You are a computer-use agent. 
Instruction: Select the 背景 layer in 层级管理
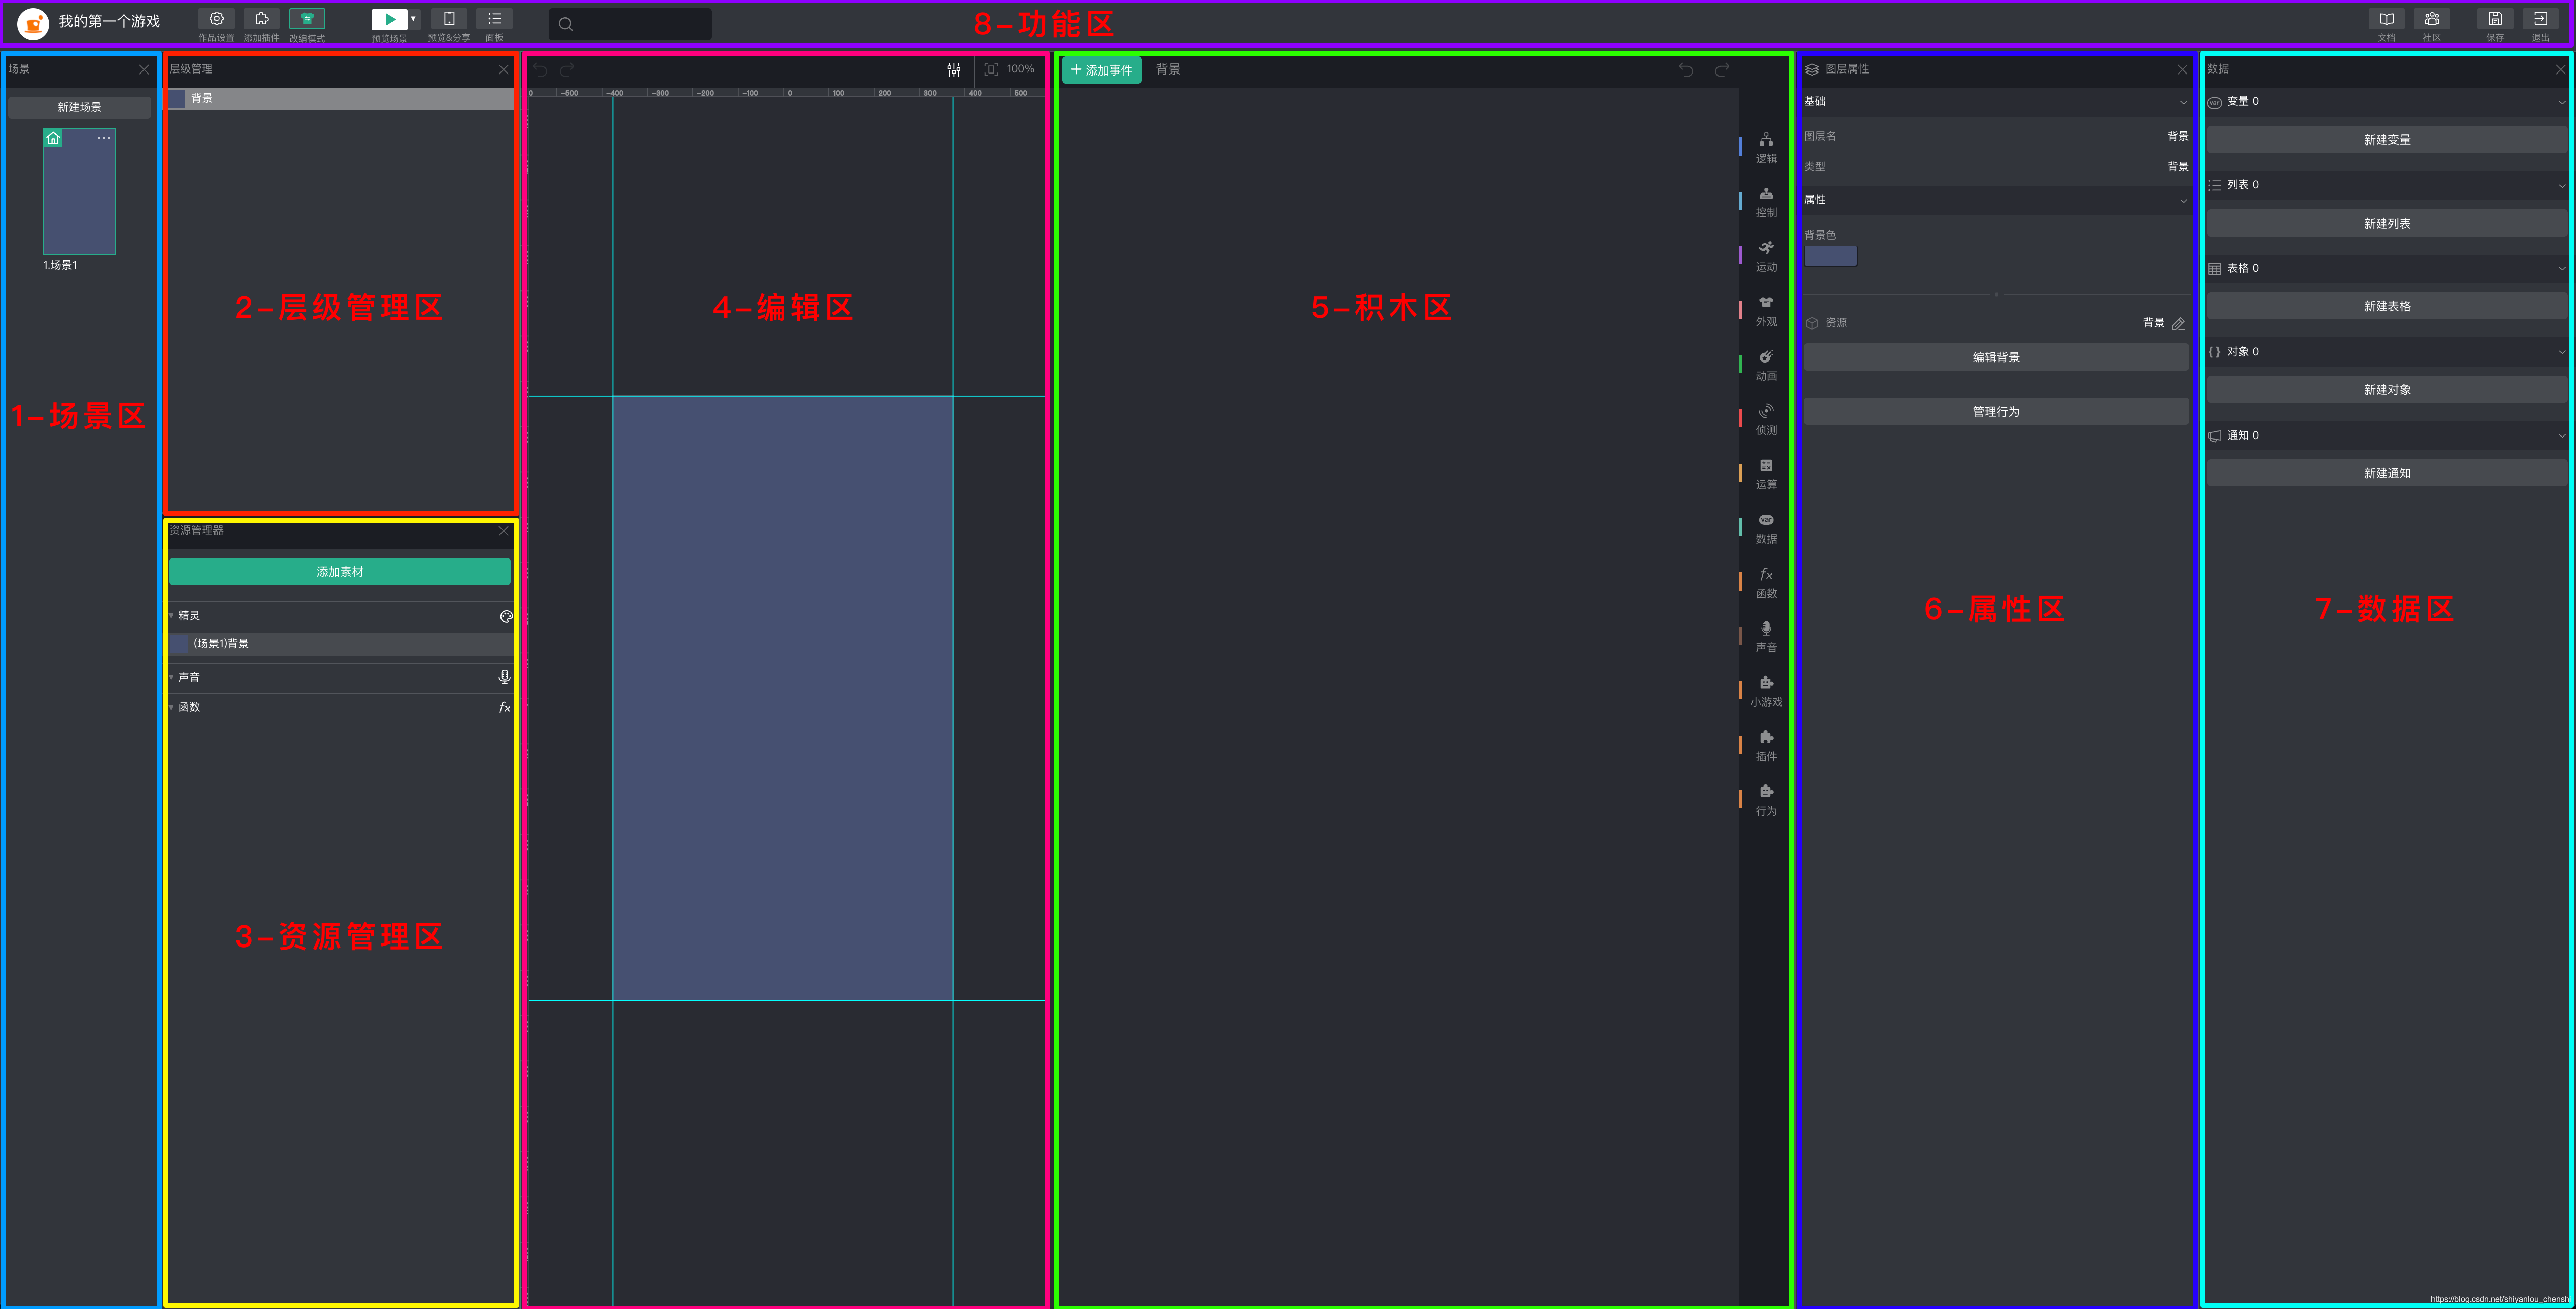click(340, 98)
